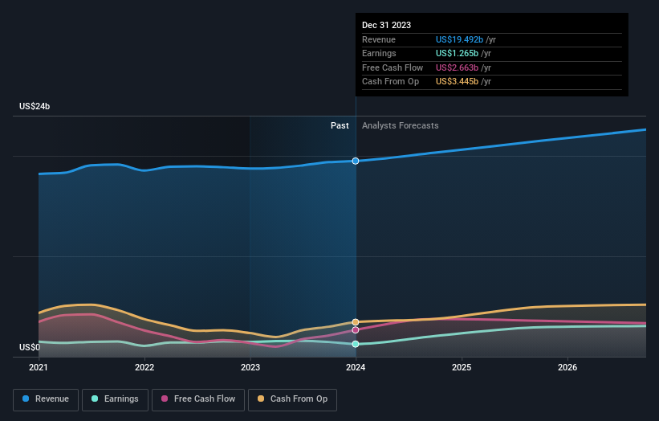This screenshot has width=659, height=421.
Task: Toggle the Earnings legend series
Action: pyautogui.click(x=115, y=399)
